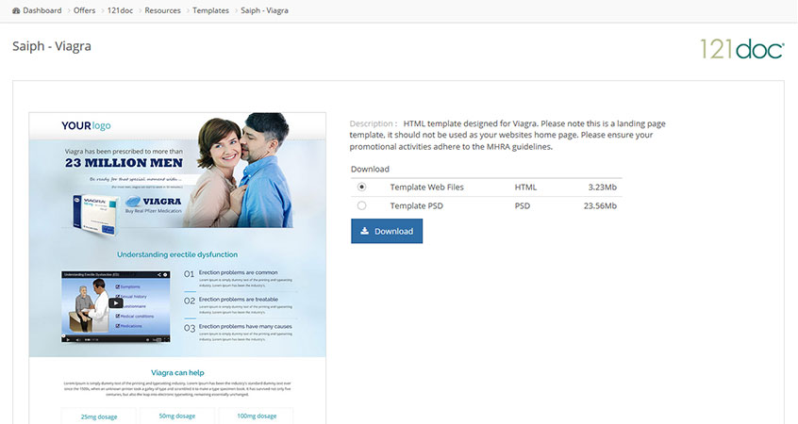Open 121doc breadcrumb link
The width and height of the screenshot is (798, 424).
coord(120,10)
